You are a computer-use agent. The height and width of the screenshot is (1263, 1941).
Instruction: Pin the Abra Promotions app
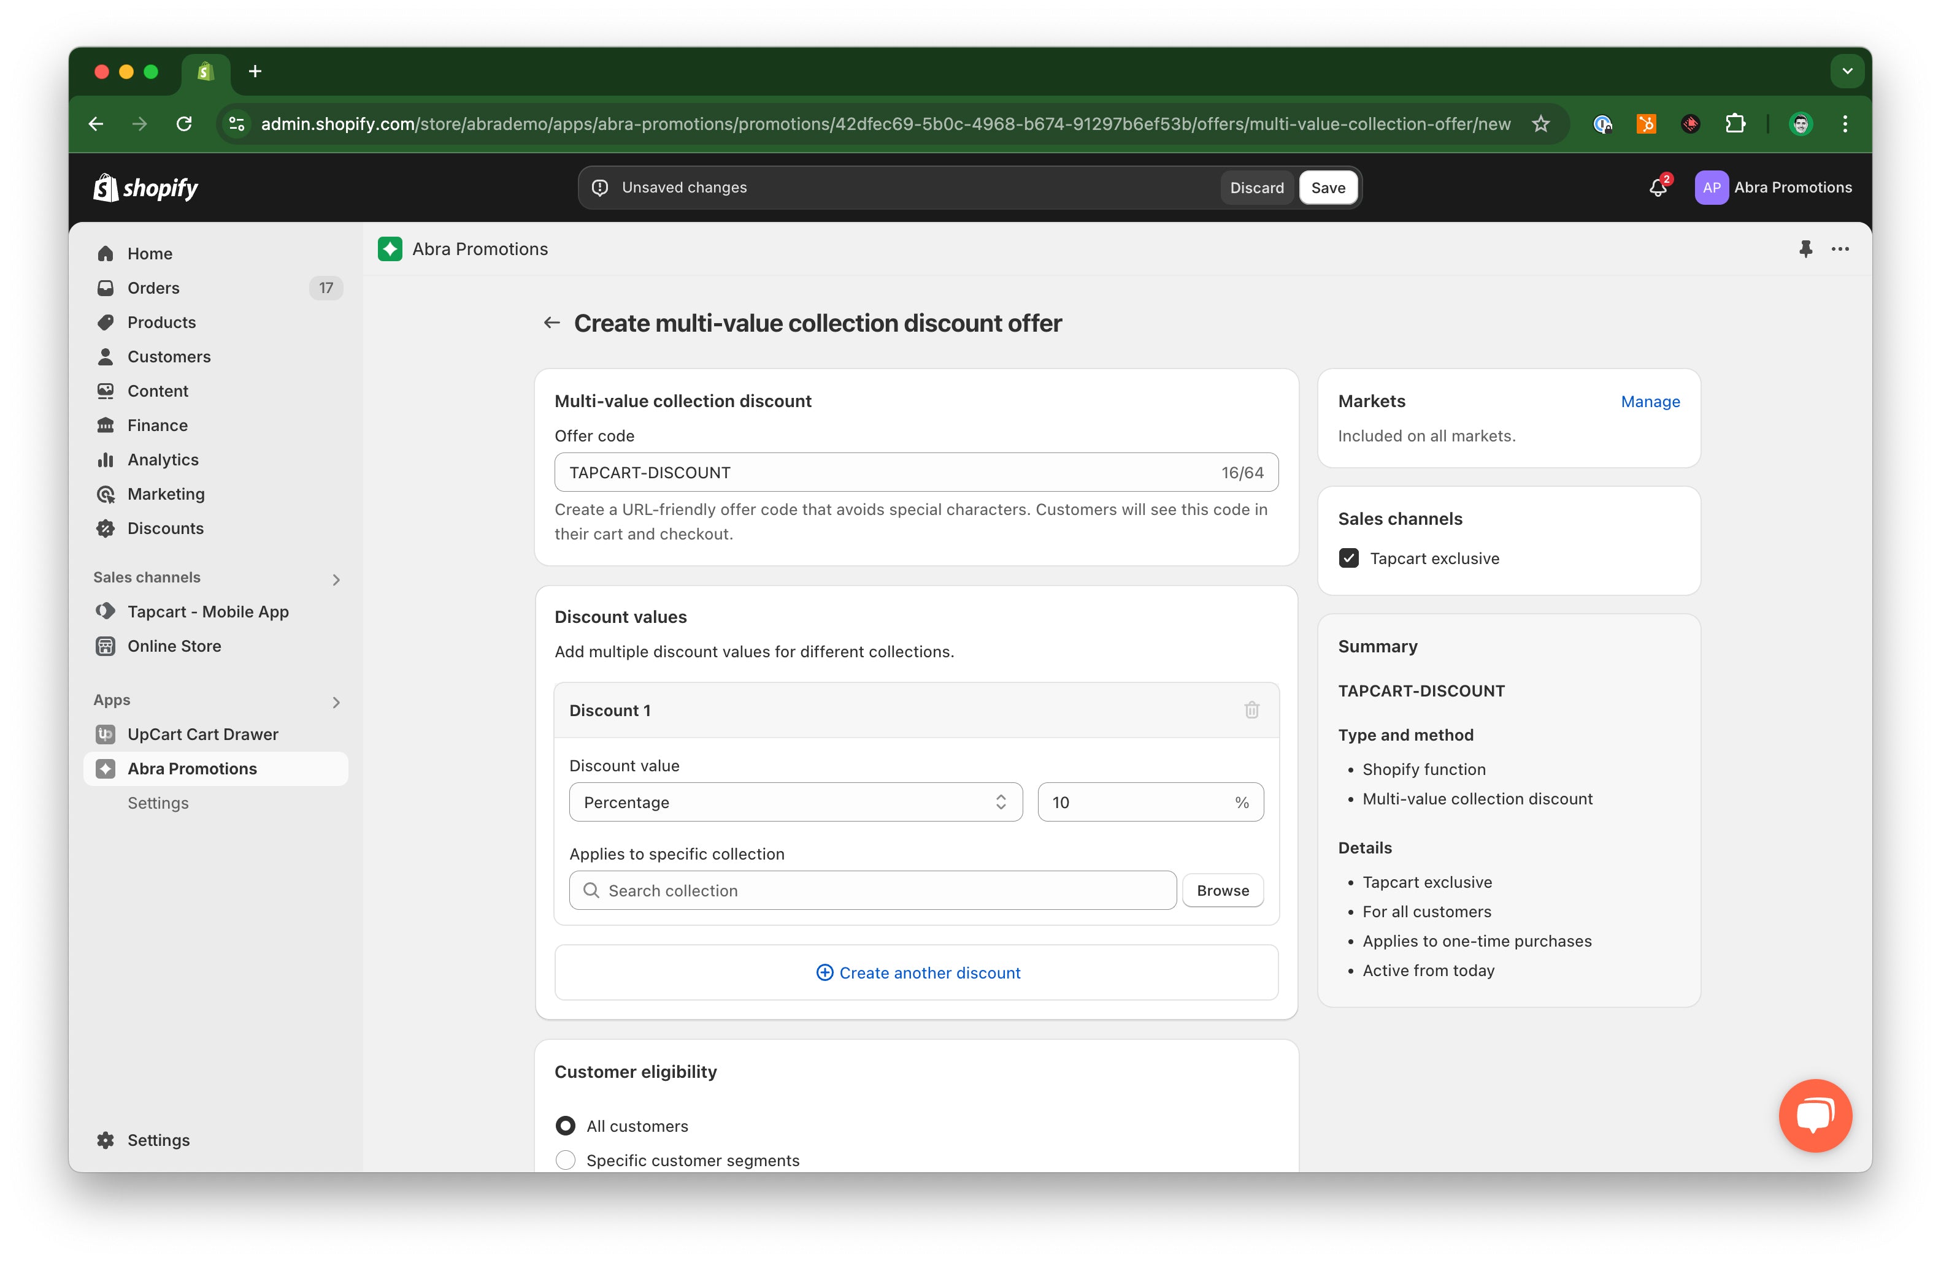[1805, 250]
